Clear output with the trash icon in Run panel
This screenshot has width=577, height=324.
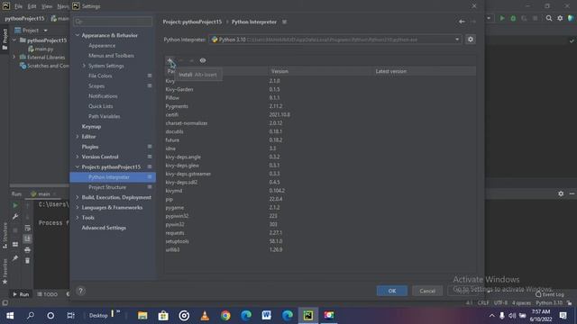click(x=27, y=260)
